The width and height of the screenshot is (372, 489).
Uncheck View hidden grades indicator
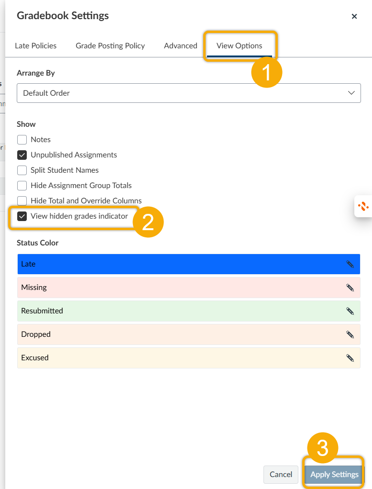coord(22,216)
